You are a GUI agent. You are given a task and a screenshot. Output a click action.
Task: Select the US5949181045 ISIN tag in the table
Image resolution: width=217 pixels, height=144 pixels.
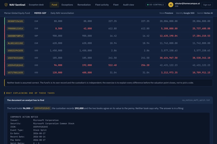[16, 65]
